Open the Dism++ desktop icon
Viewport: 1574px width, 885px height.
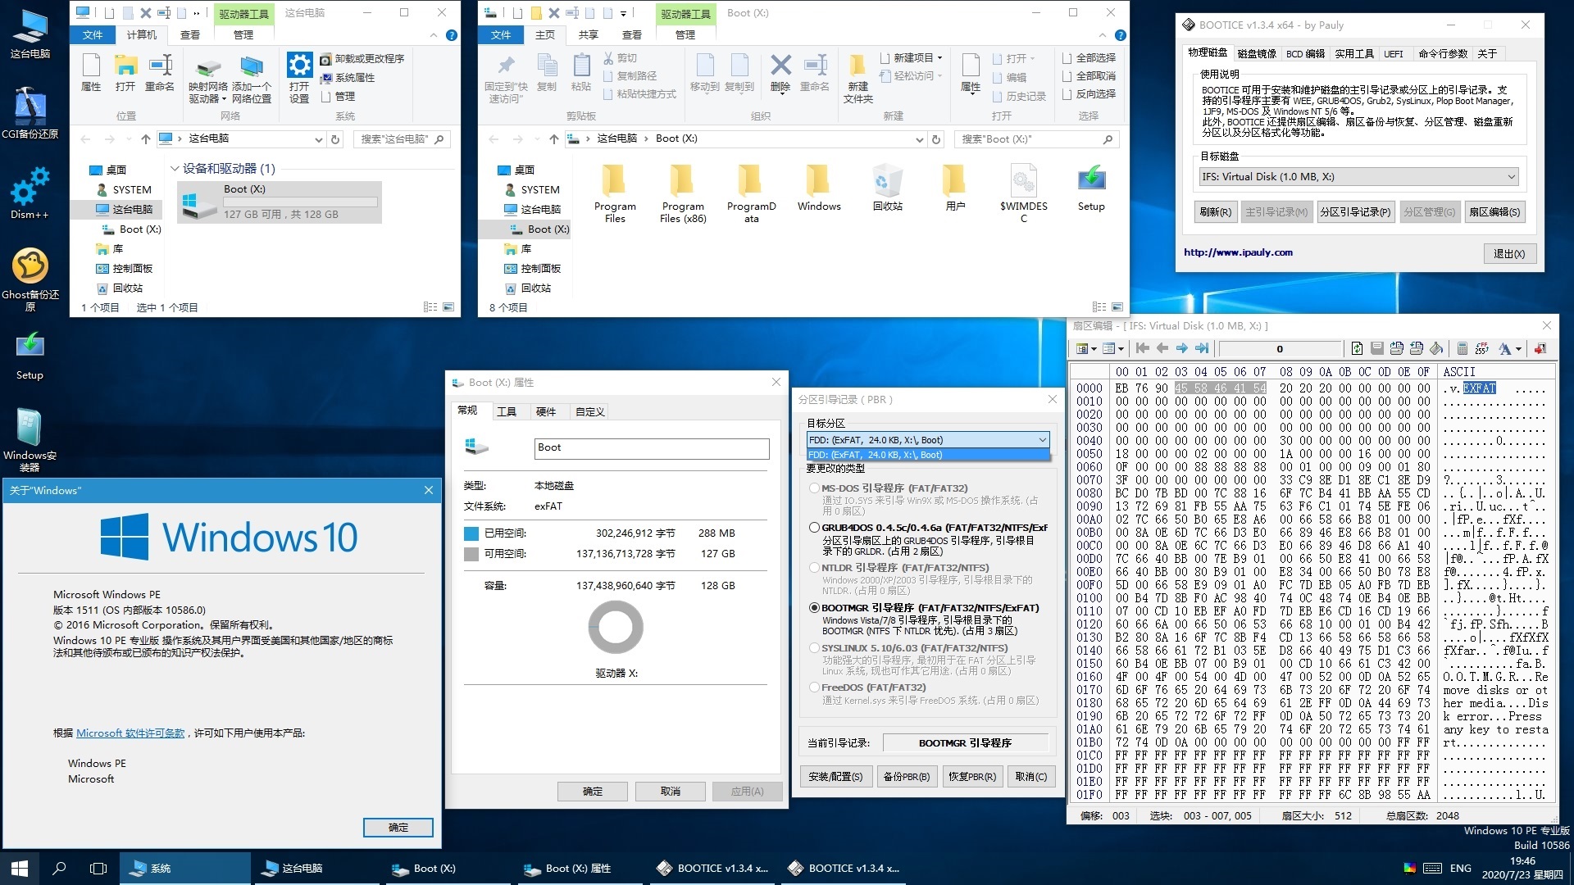coord(30,193)
